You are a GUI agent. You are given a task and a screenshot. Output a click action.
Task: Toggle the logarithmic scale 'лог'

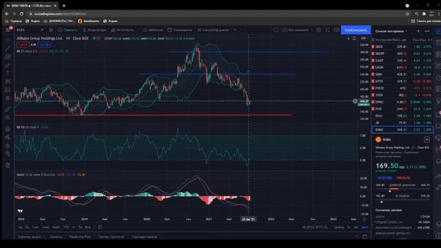tap(356, 227)
